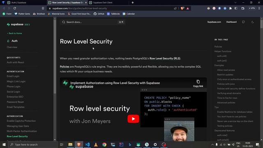Open Managing User Data page
The width and height of the screenshot is (263, 148).
click(x=18, y=126)
